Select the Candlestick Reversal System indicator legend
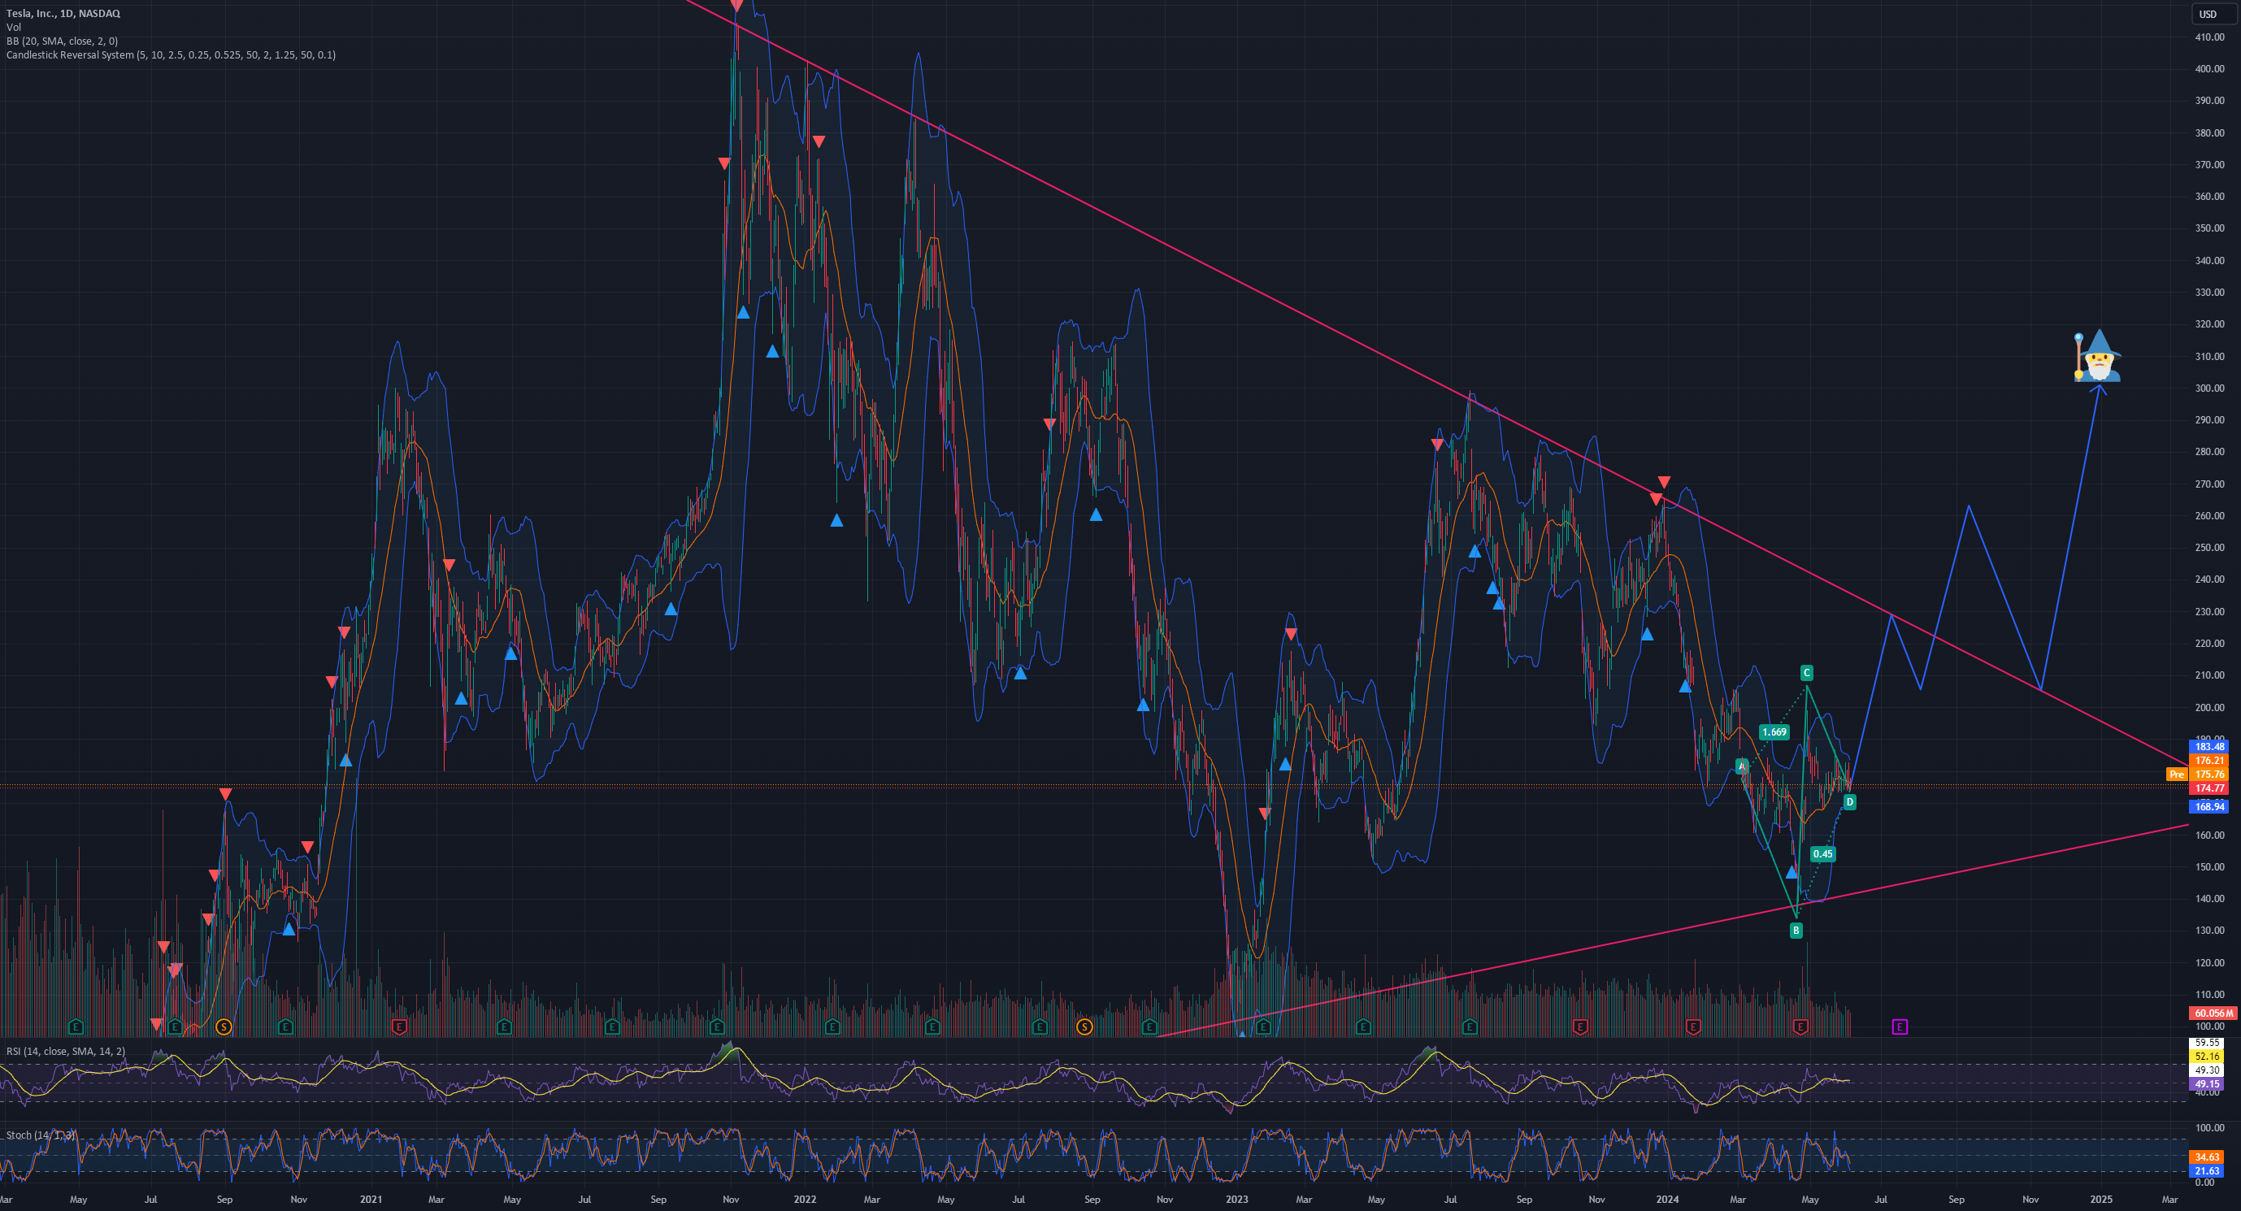 [171, 54]
